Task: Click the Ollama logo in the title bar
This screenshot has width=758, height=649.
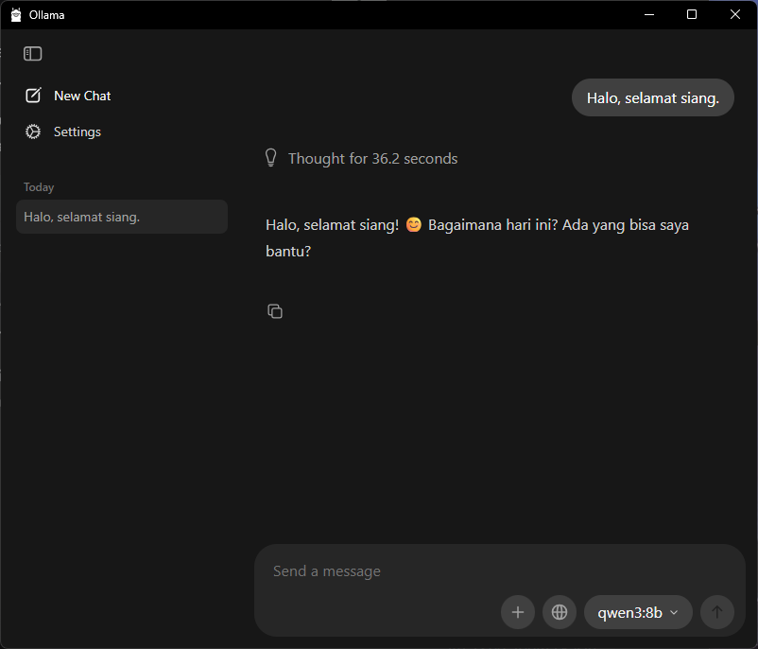Action: [x=15, y=14]
